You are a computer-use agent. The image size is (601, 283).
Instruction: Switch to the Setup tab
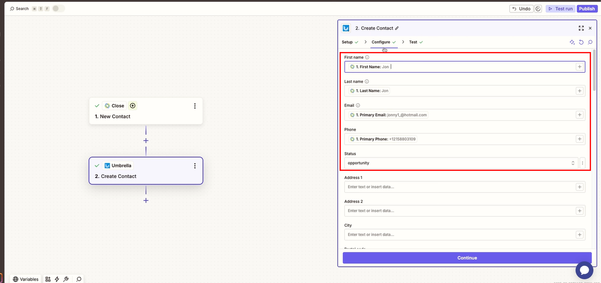[x=350, y=42]
